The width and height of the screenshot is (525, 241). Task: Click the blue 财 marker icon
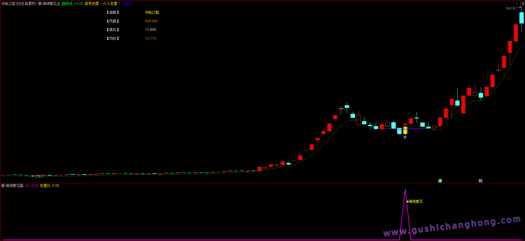[x=480, y=181]
